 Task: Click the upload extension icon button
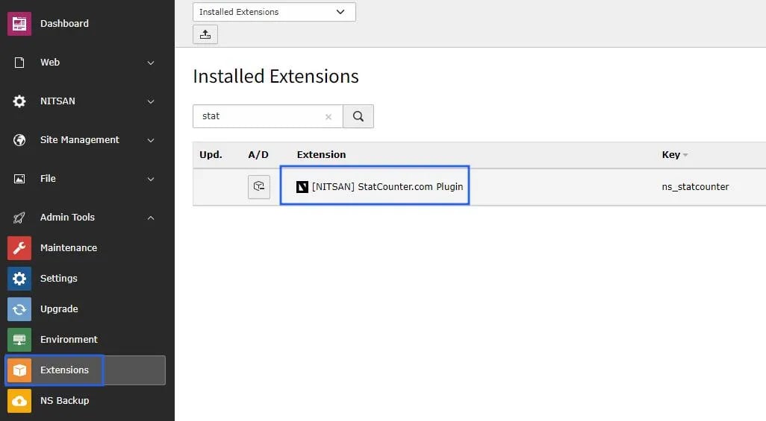pos(205,34)
